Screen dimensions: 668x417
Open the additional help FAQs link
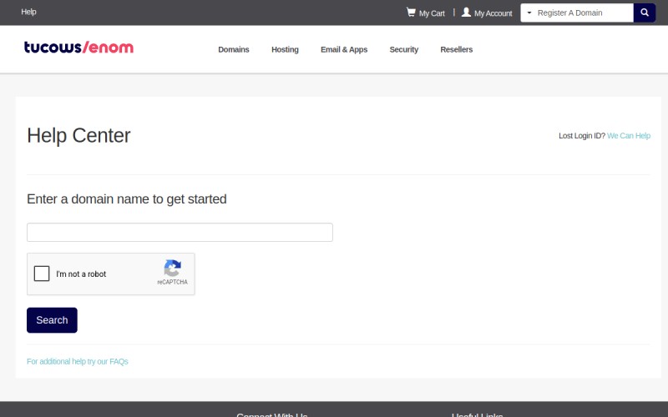77,361
